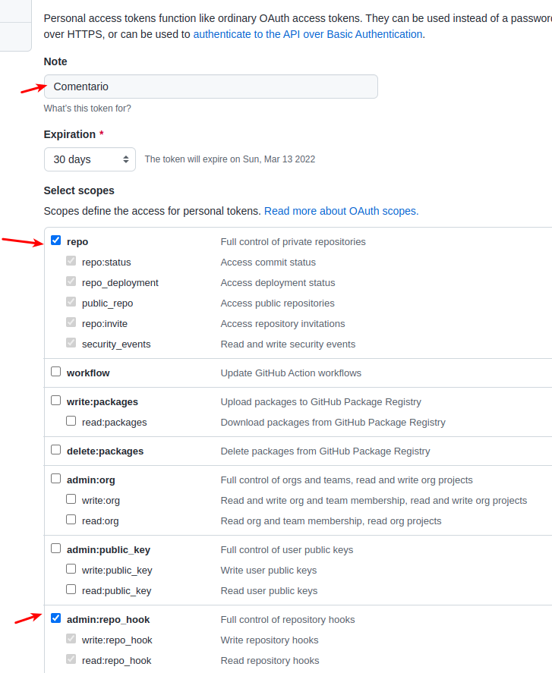Check the read:public_key scope

coord(71,590)
